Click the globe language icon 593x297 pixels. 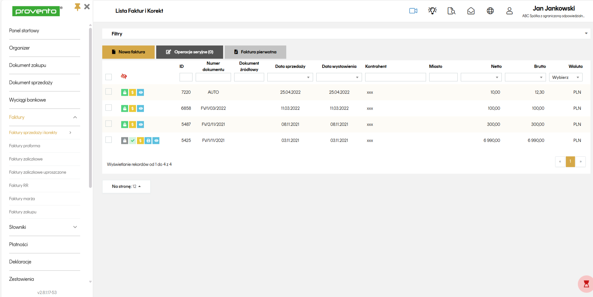[490, 11]
